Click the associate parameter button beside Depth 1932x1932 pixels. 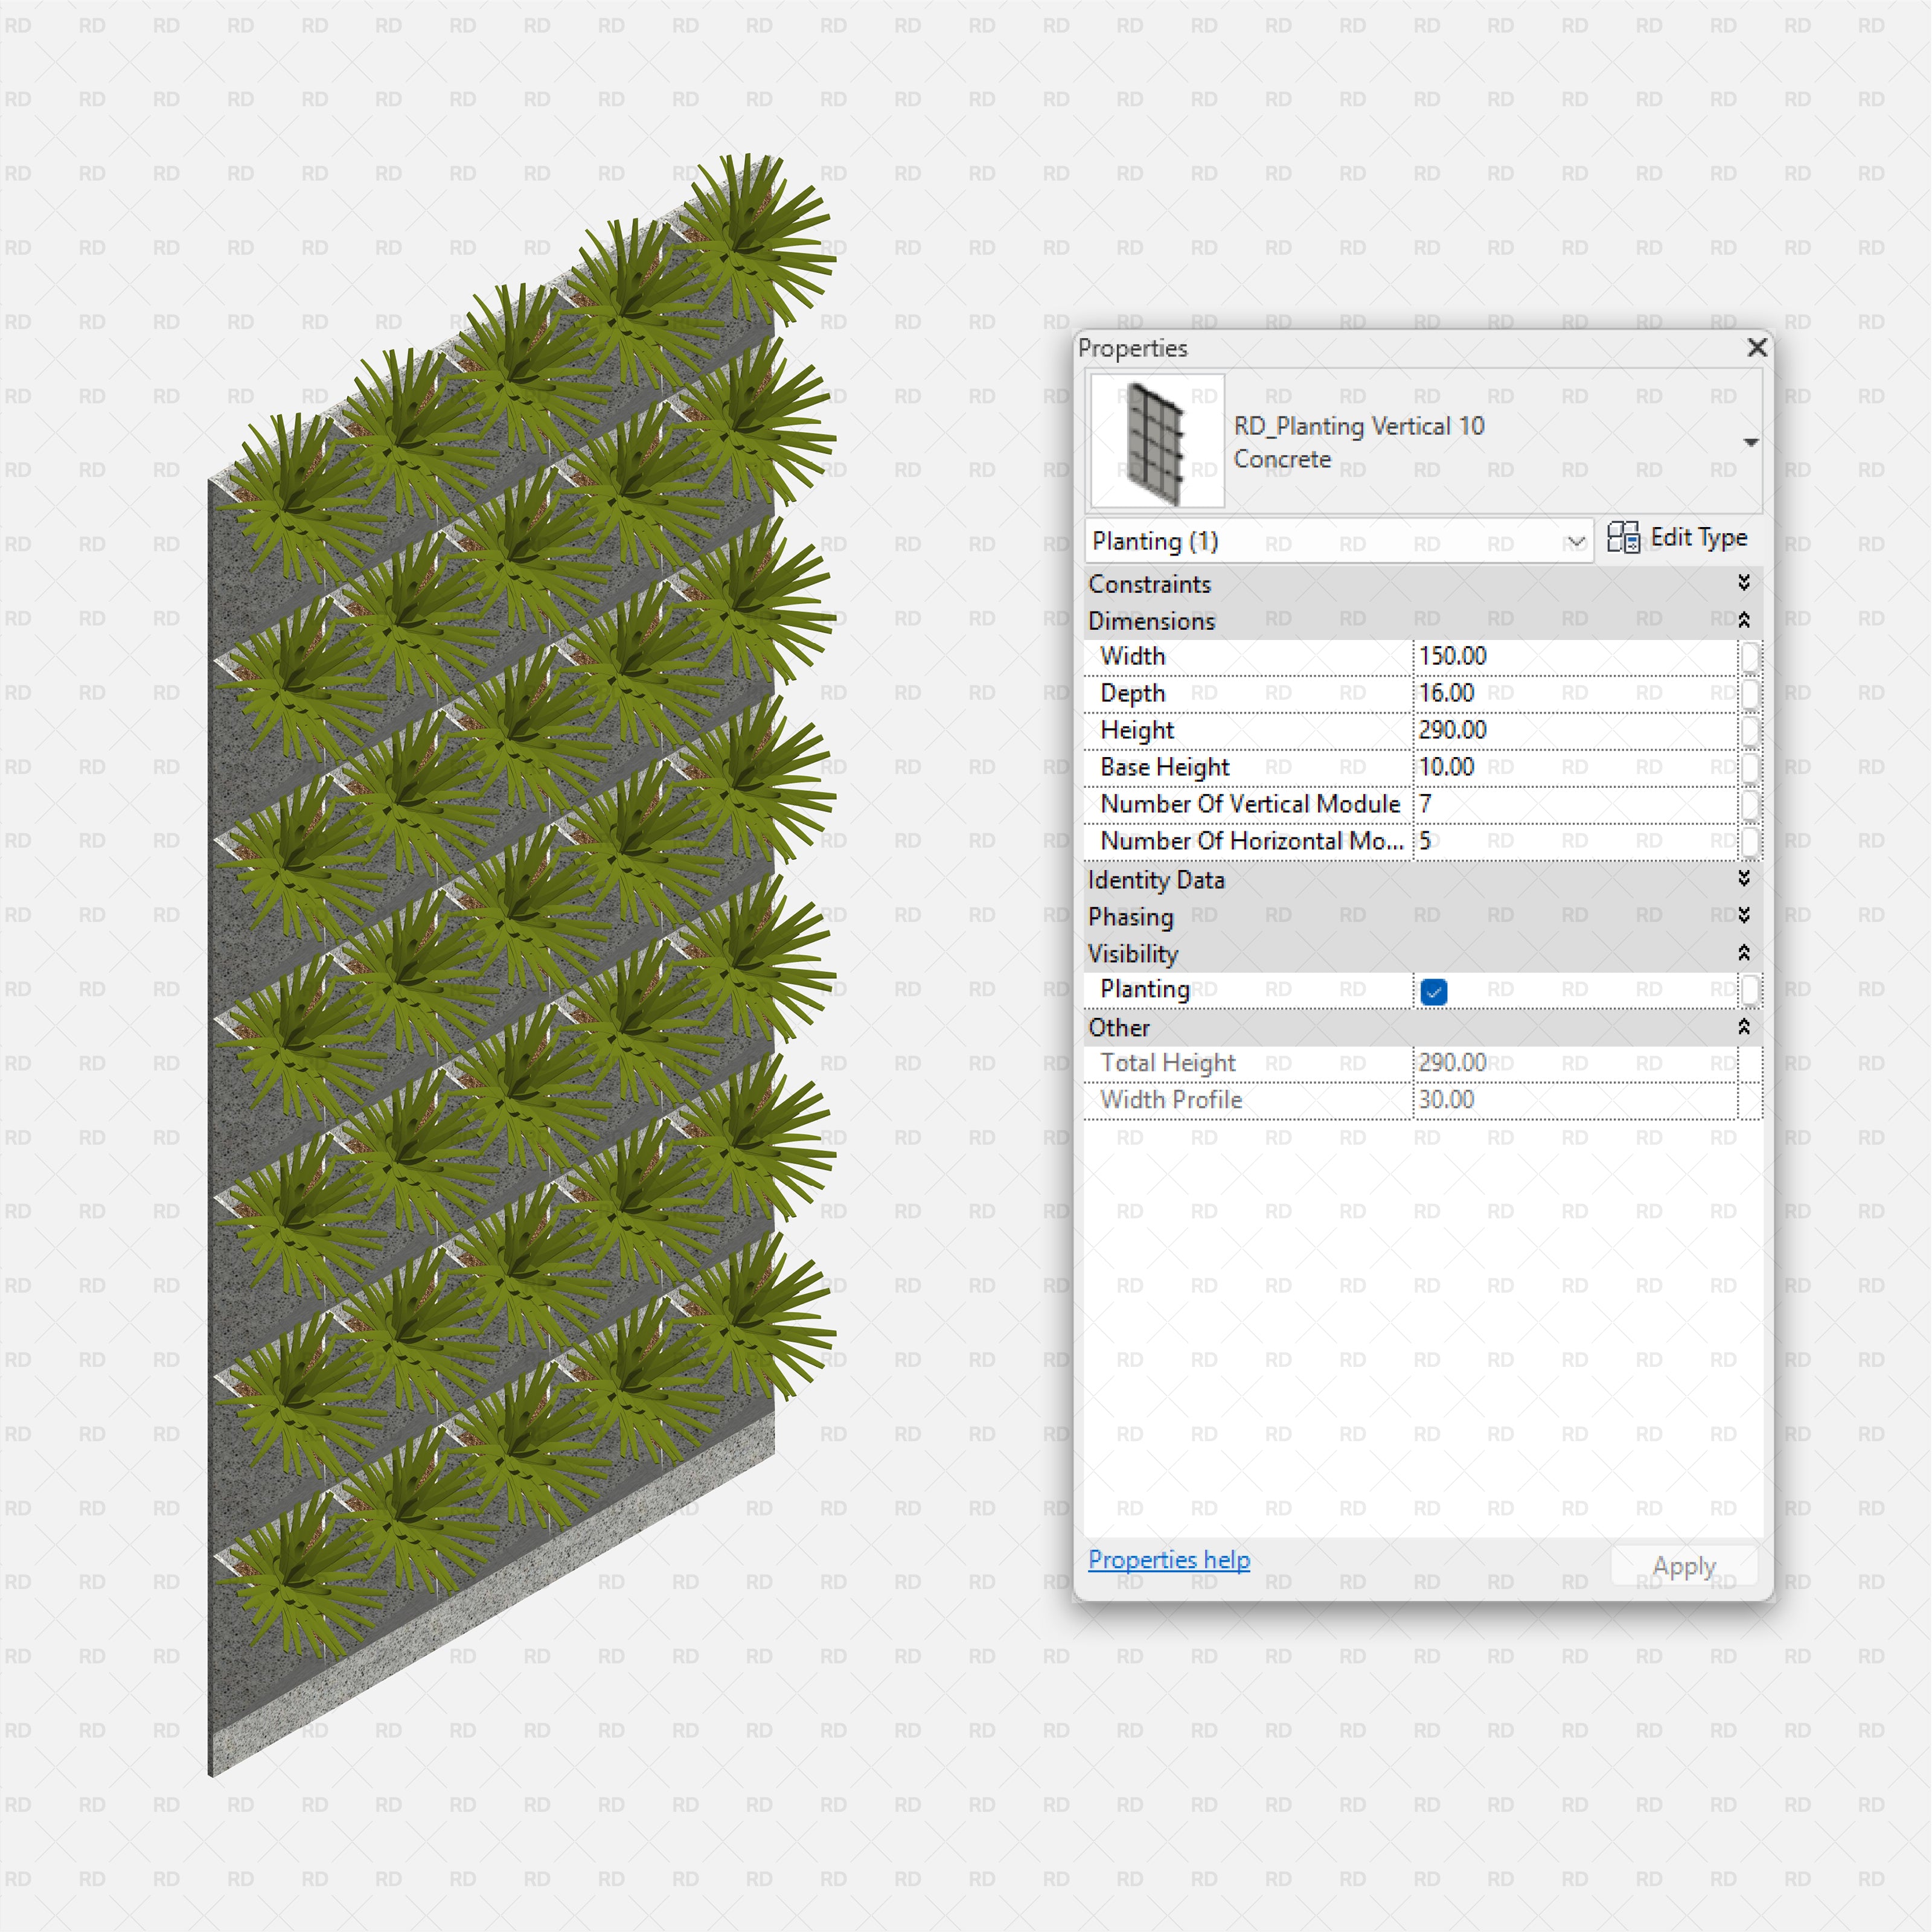[1751, 693]
